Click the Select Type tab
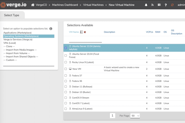185x123 pixels. point(12,15)
